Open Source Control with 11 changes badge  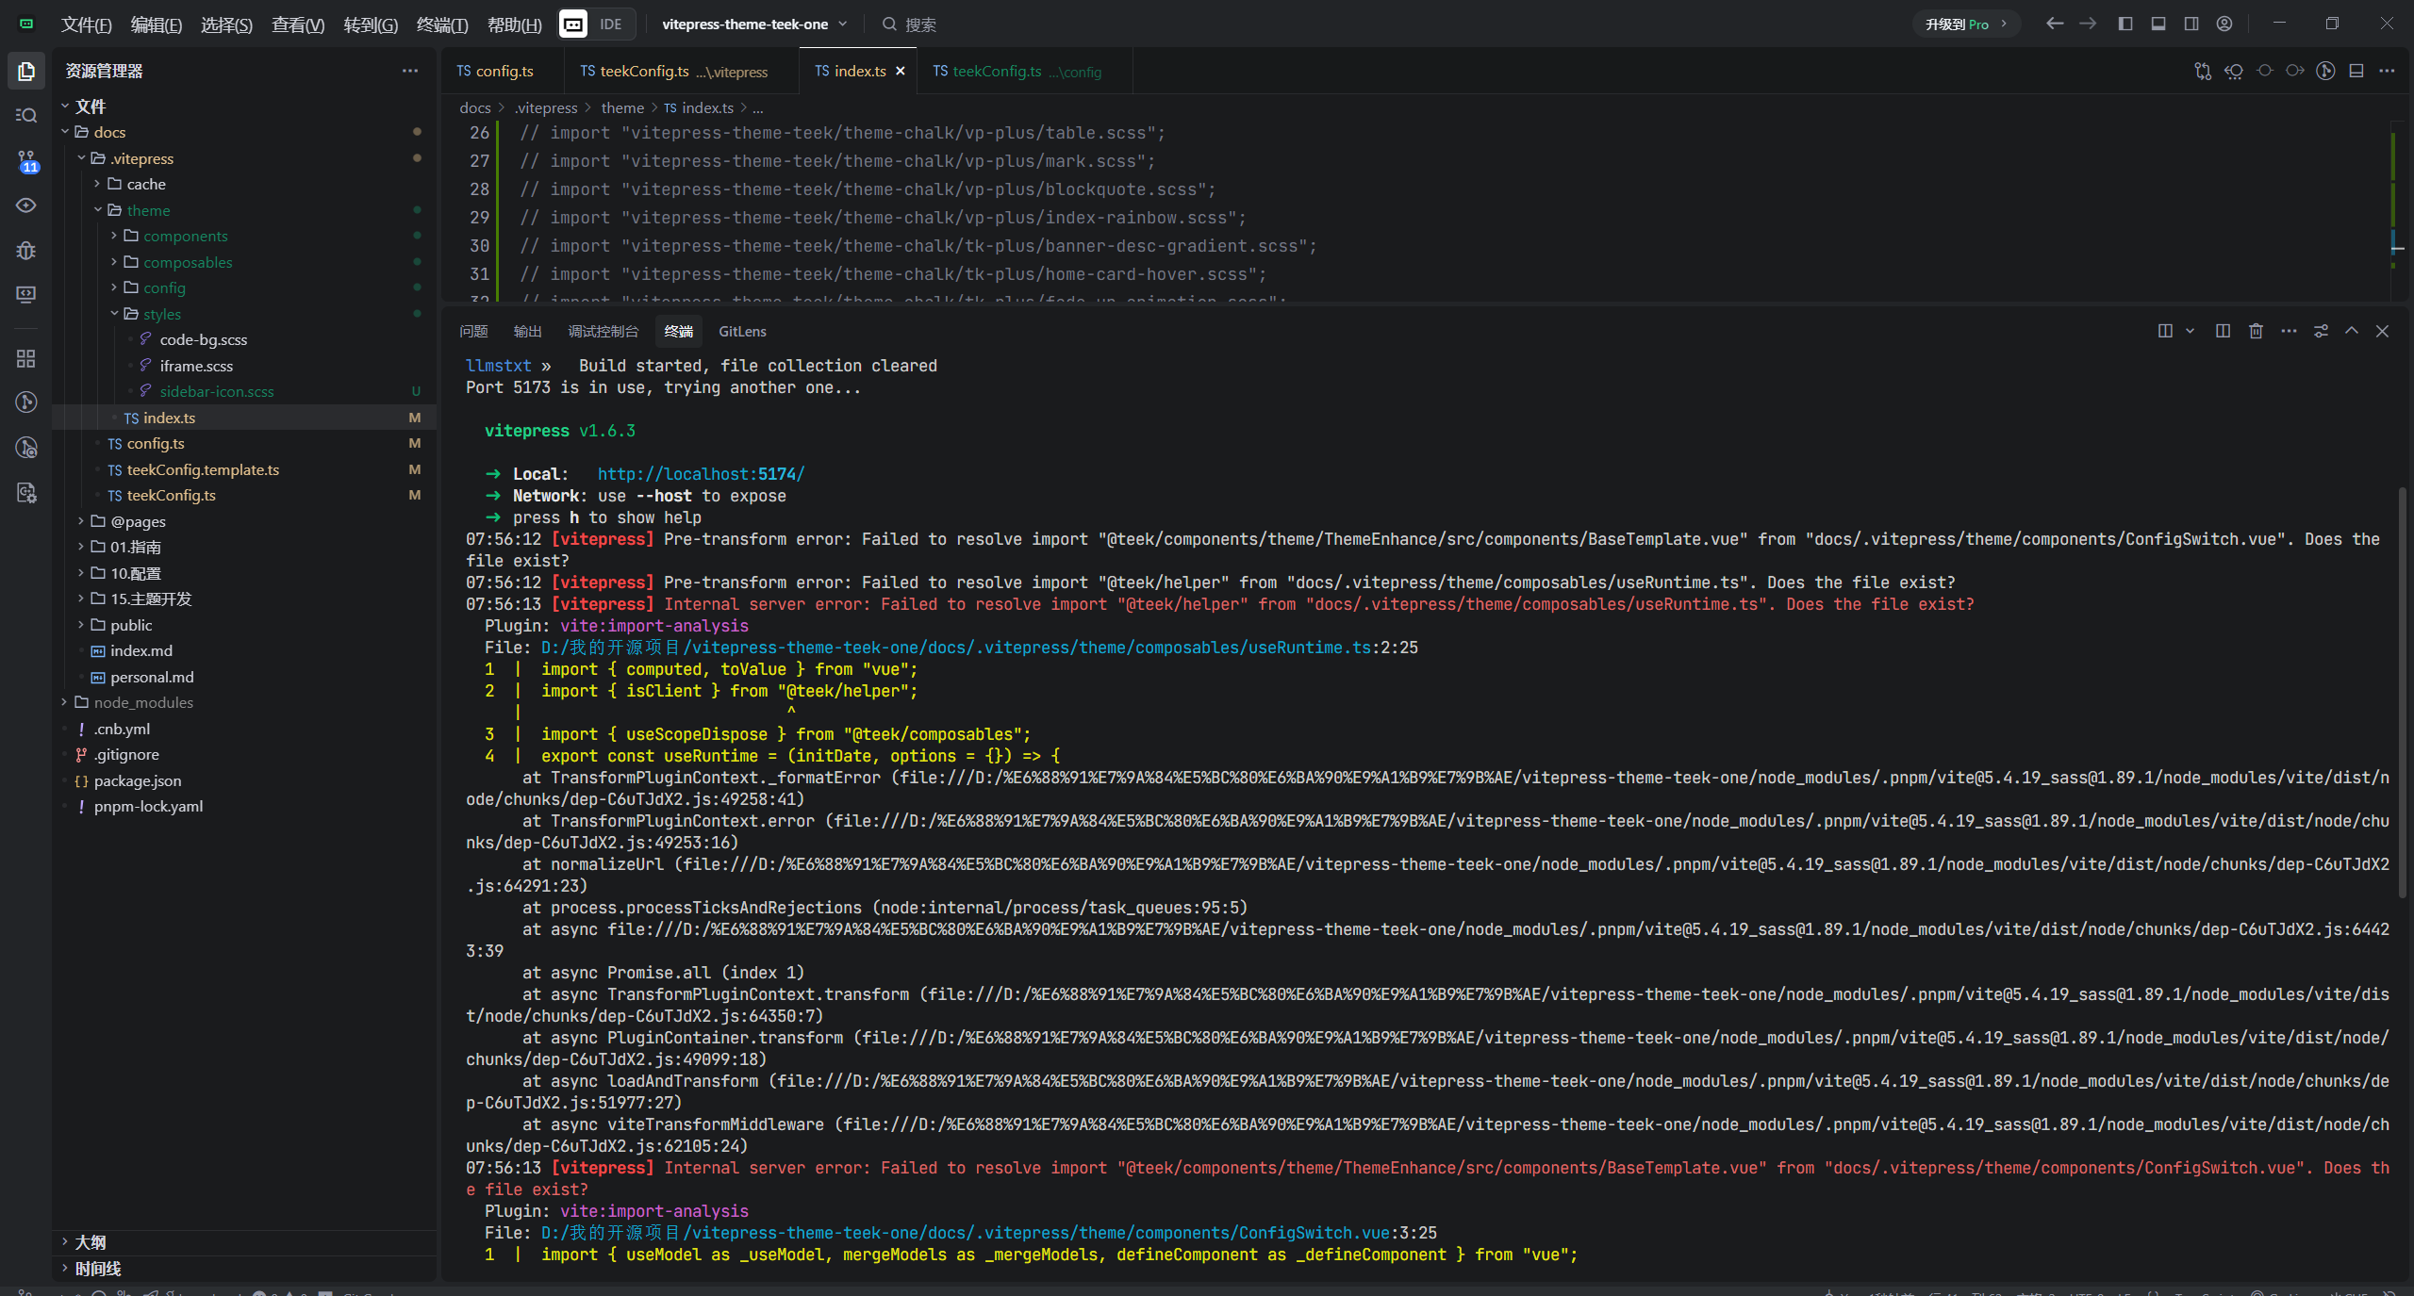26,161
